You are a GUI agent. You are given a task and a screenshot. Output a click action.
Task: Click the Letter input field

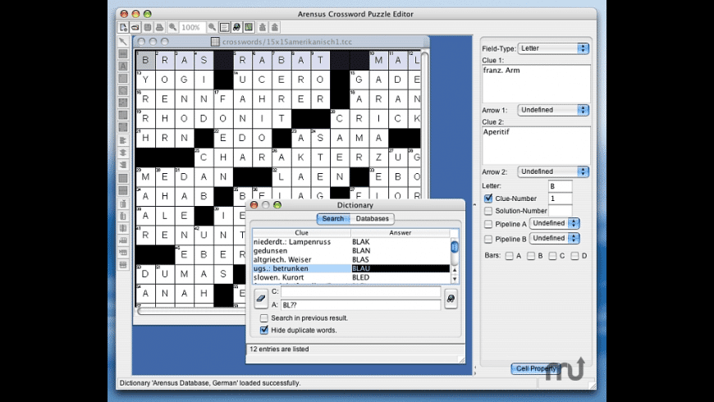coord(560,186)
